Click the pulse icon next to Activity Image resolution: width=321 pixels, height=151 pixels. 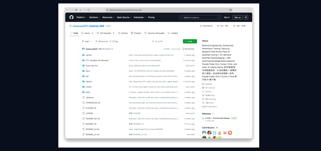pyautogui.click(x=203, y=92)
